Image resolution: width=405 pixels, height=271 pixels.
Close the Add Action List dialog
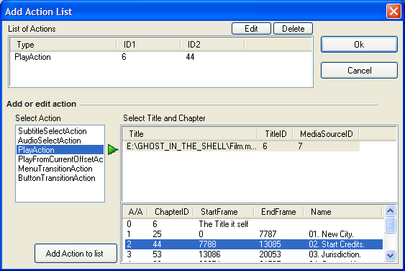coord(393,12)
